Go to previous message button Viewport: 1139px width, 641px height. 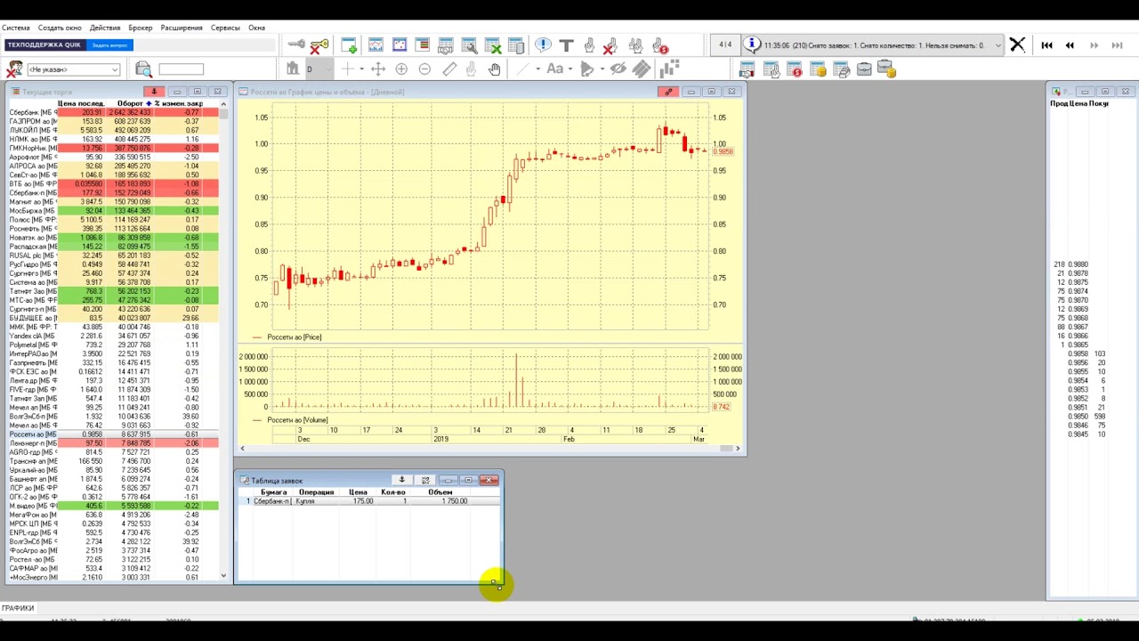click(1070, 45)
